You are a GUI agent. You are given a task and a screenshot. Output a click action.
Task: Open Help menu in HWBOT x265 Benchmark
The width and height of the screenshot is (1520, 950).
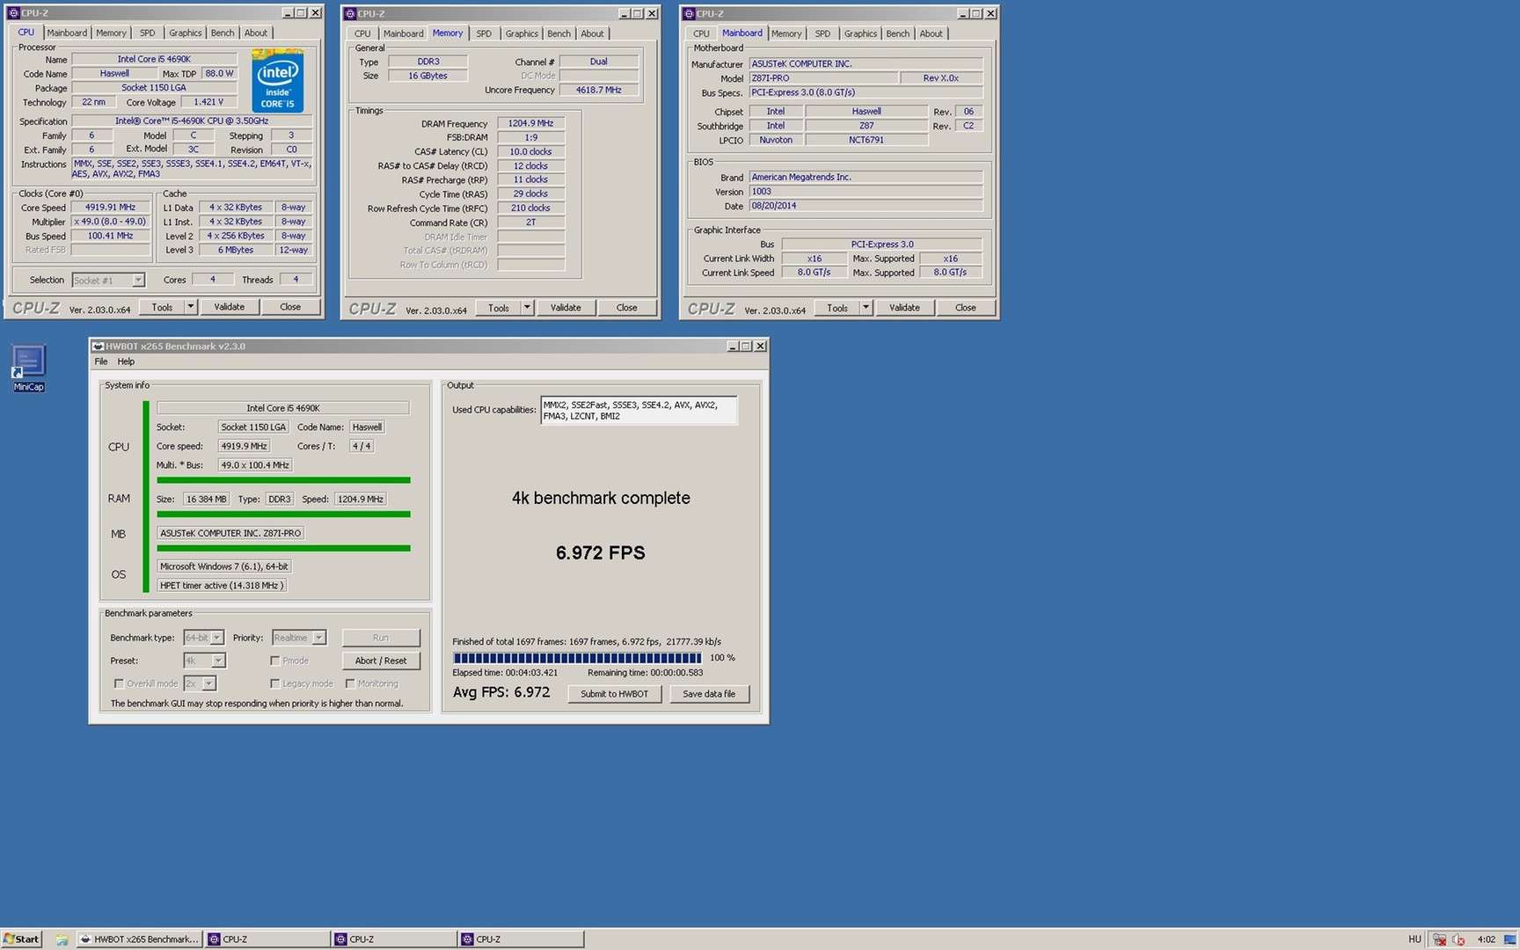(126, 362)
